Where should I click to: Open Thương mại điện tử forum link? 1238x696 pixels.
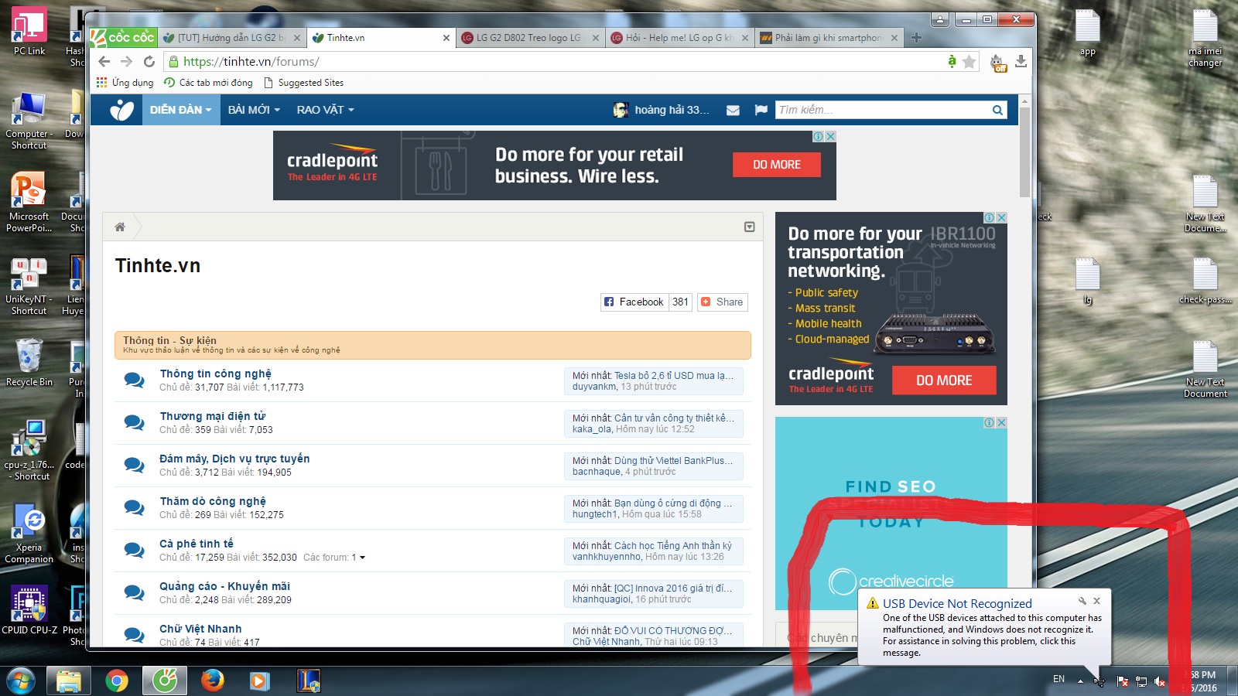click(213, 416)
